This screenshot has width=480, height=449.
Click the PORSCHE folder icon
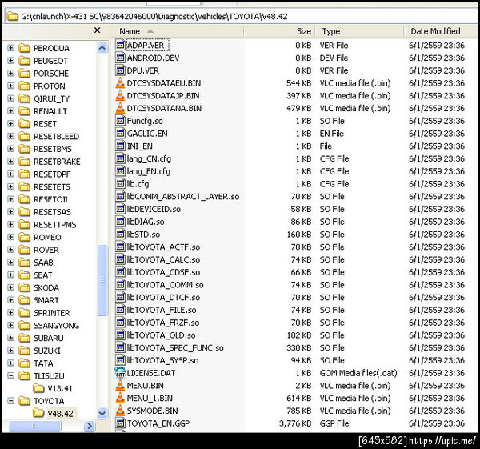(x=25, y=74)
